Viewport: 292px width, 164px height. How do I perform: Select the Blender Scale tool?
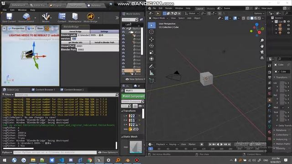(x=151, y=52)
